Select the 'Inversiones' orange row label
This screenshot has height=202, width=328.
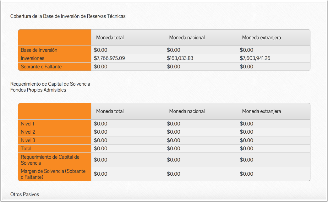[32, 58]
